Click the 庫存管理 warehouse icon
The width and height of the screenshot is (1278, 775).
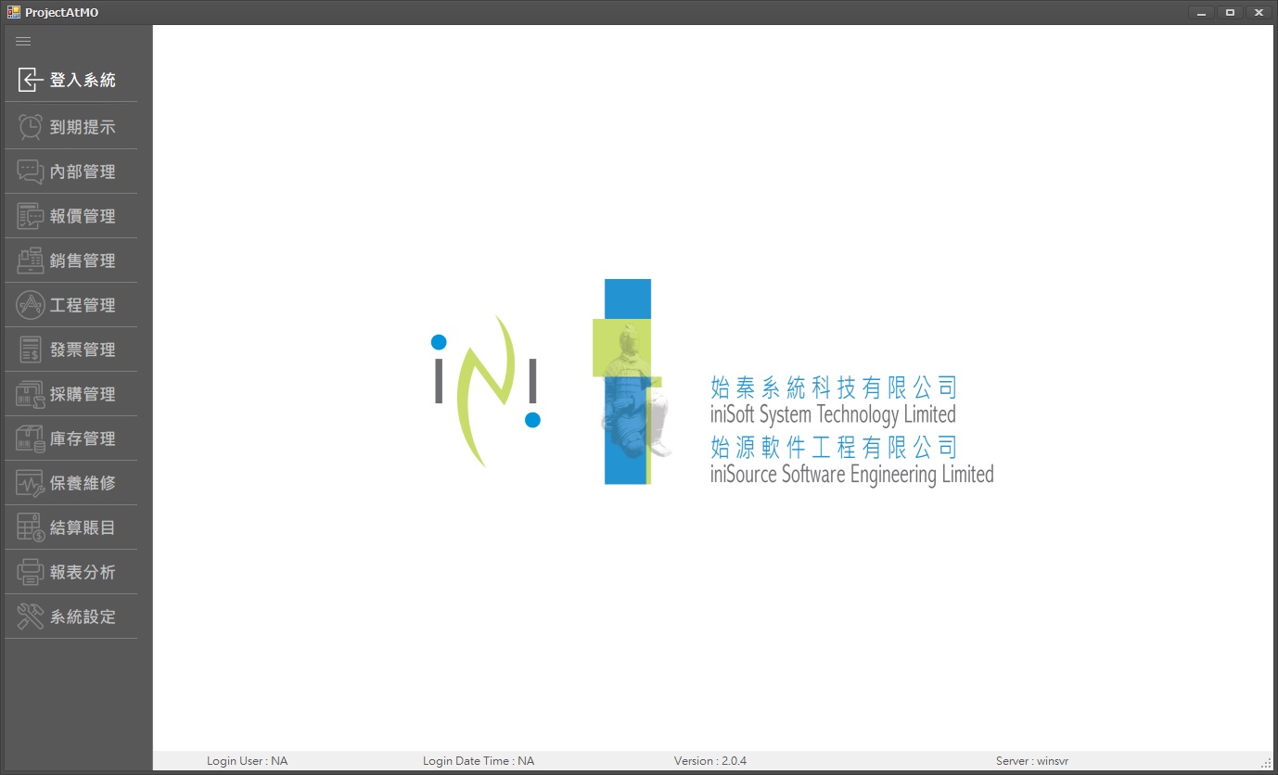click(30, 438)
